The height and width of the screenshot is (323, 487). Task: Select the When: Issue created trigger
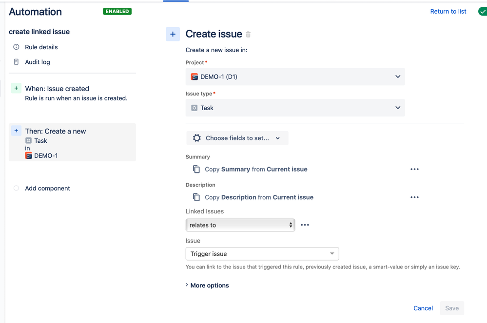coord(72,93)
